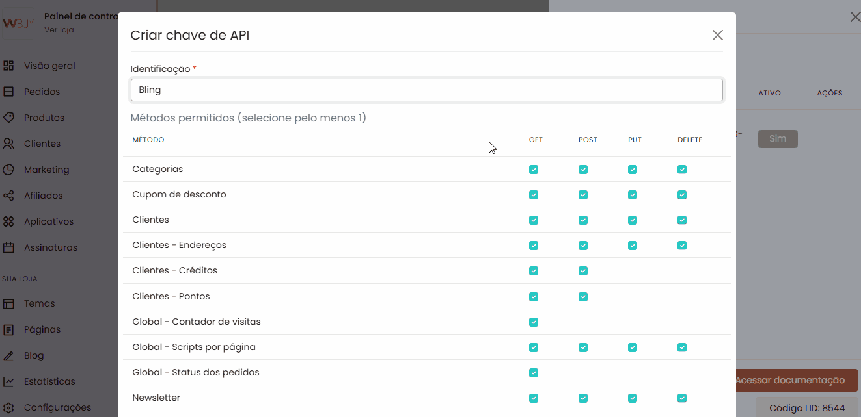
Task: Click the Acessar documentação button
Action: click(x=789, y=380)
